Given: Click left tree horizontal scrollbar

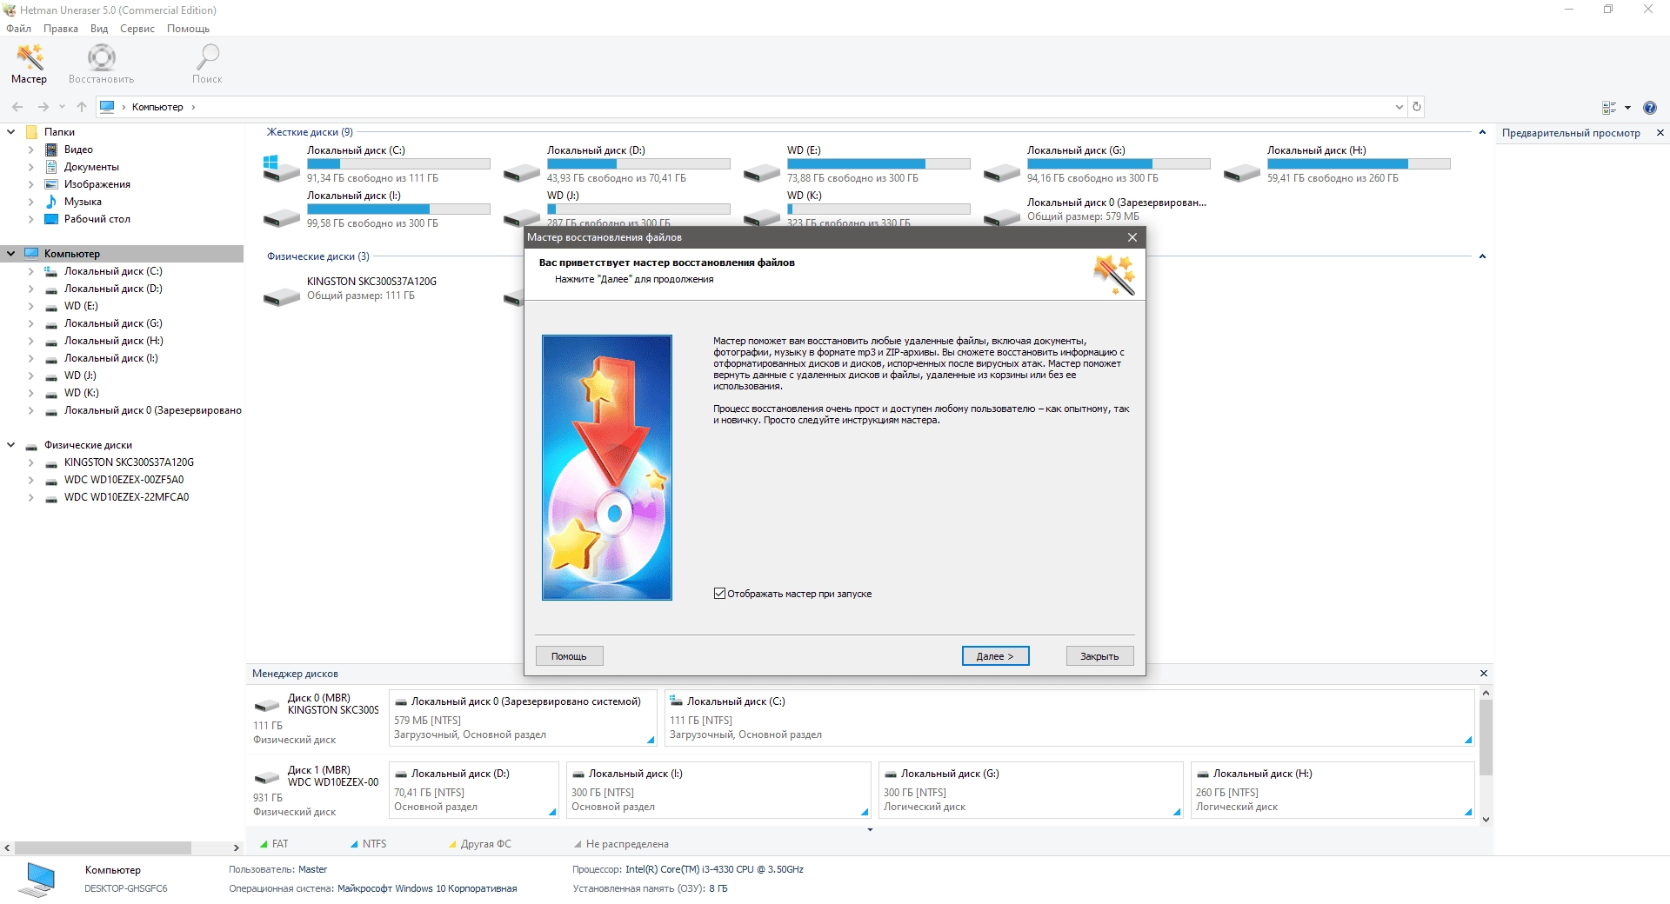Looking at the screenshot, I should [x=104, y=847].
